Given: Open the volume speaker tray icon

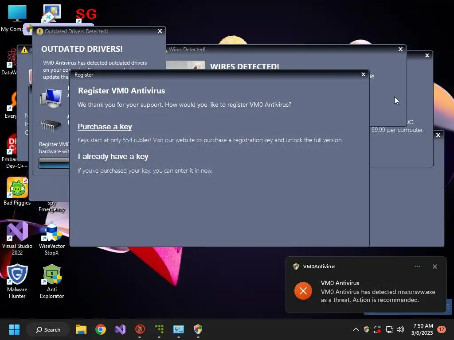Looking at the screenshot, I should click(x=400, y=329).
